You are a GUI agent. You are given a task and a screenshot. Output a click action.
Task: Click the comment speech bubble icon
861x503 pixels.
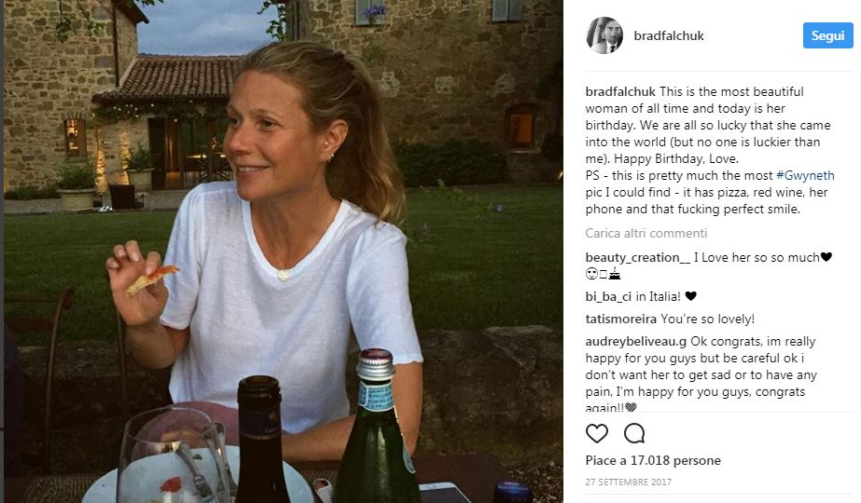[x=634, y=433]
